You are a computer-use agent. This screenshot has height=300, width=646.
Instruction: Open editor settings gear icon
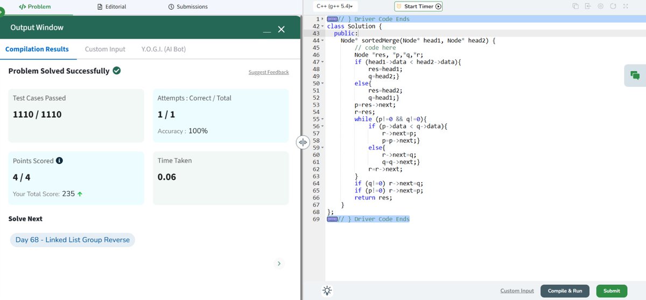(x=600, y=6)
